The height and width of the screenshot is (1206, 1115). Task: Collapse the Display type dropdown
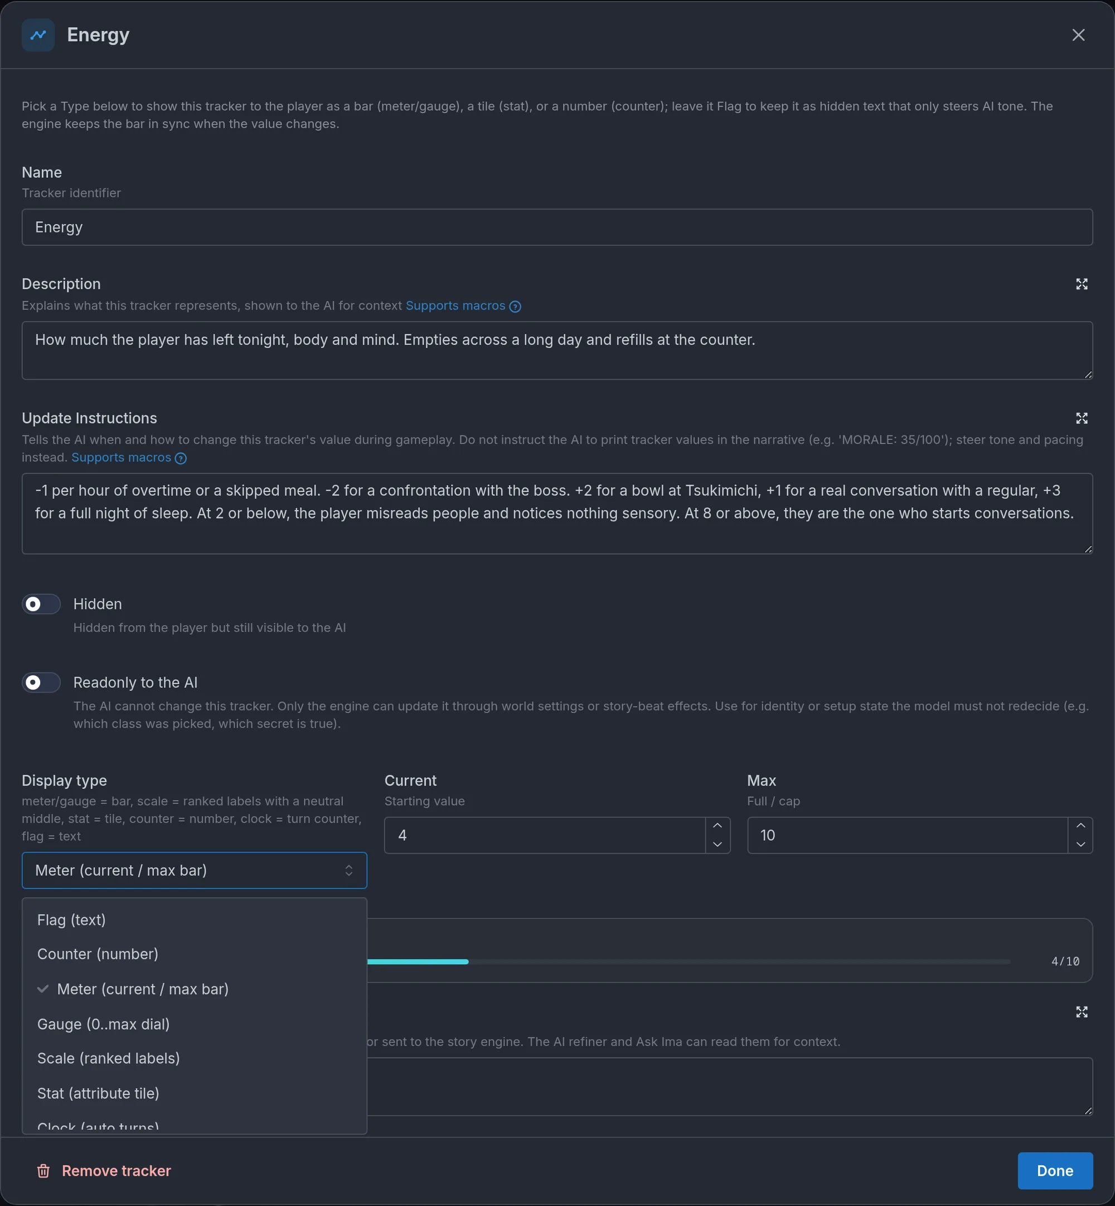(x=194, y=870)
